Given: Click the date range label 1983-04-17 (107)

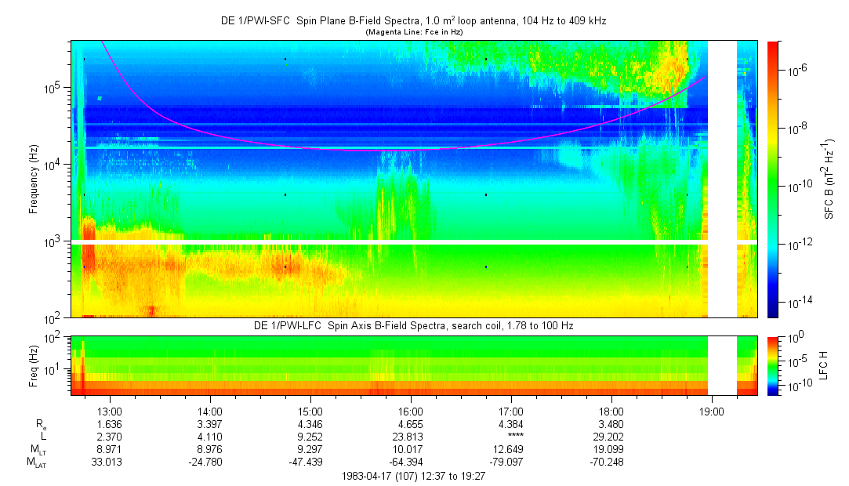Looking at the screenshot, I should (x=415, y=476).
